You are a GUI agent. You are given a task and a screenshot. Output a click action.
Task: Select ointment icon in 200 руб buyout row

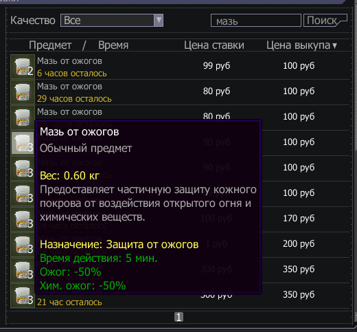23,245
